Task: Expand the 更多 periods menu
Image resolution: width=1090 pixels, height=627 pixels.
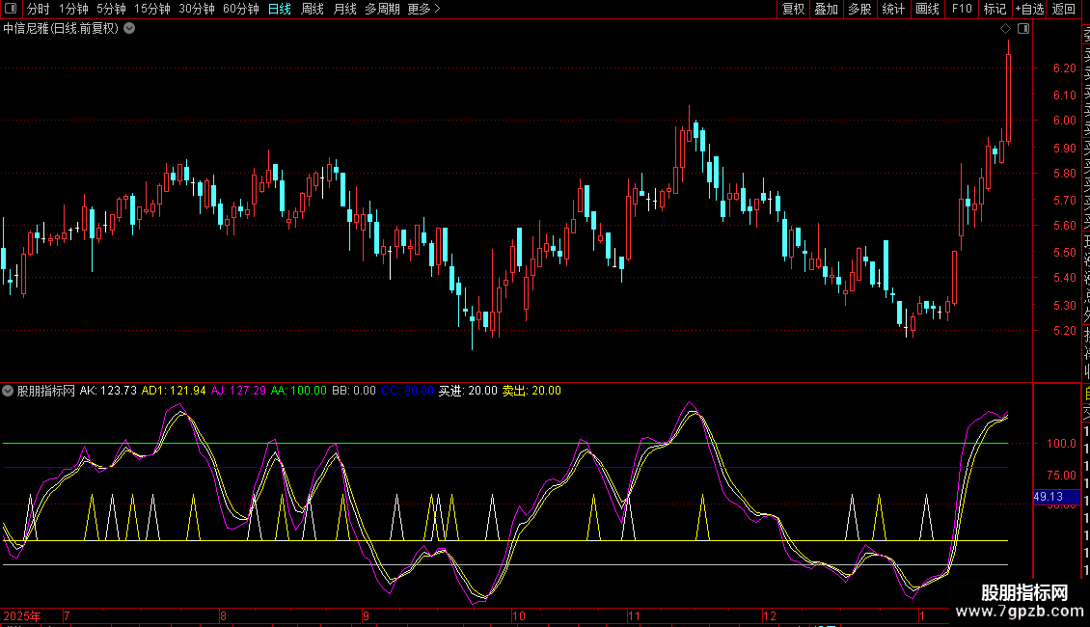Action: click(423, 10)
